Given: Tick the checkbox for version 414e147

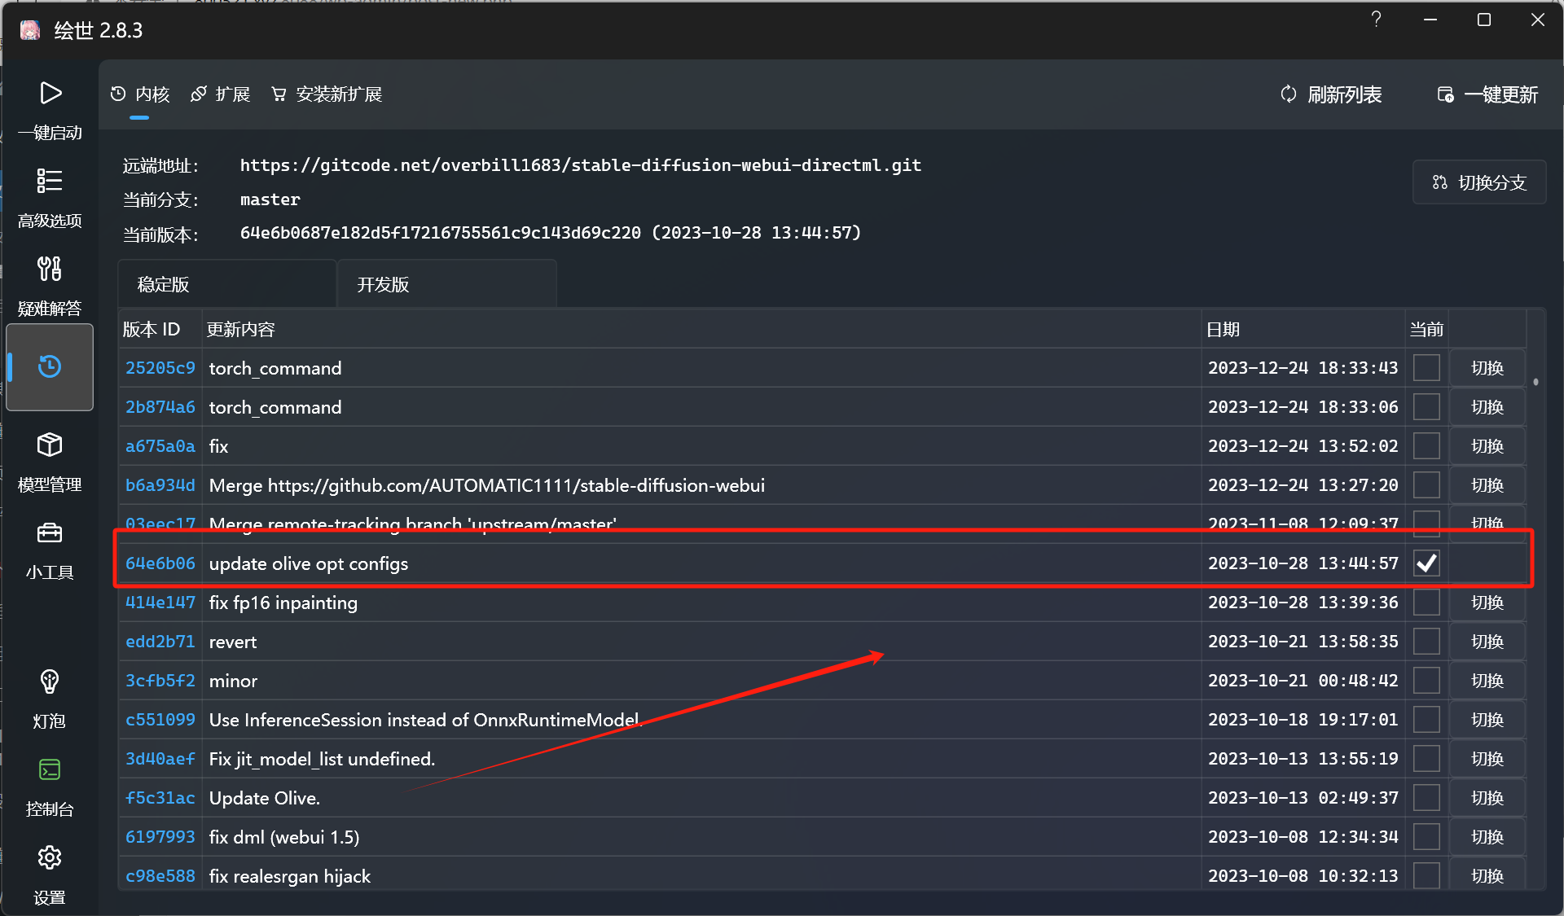Looking at the screenshot, I should [x=1426, y=603].
